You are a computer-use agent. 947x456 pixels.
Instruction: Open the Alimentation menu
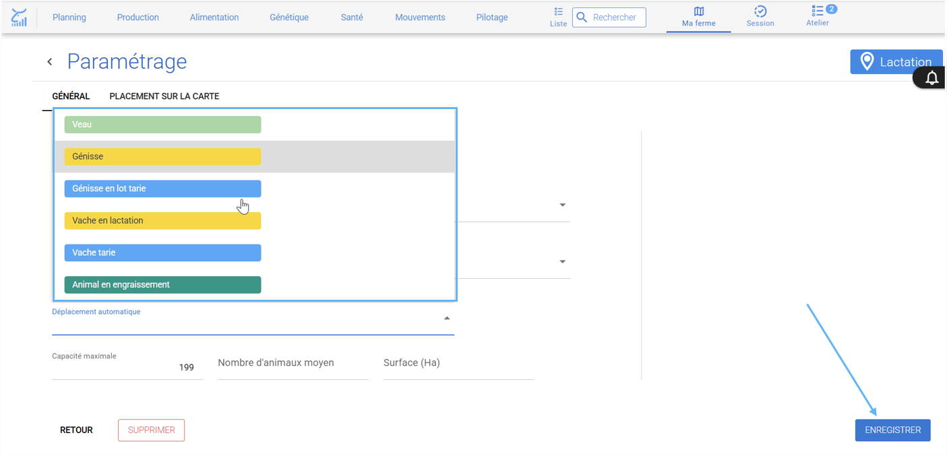click(x=214, y=18)
